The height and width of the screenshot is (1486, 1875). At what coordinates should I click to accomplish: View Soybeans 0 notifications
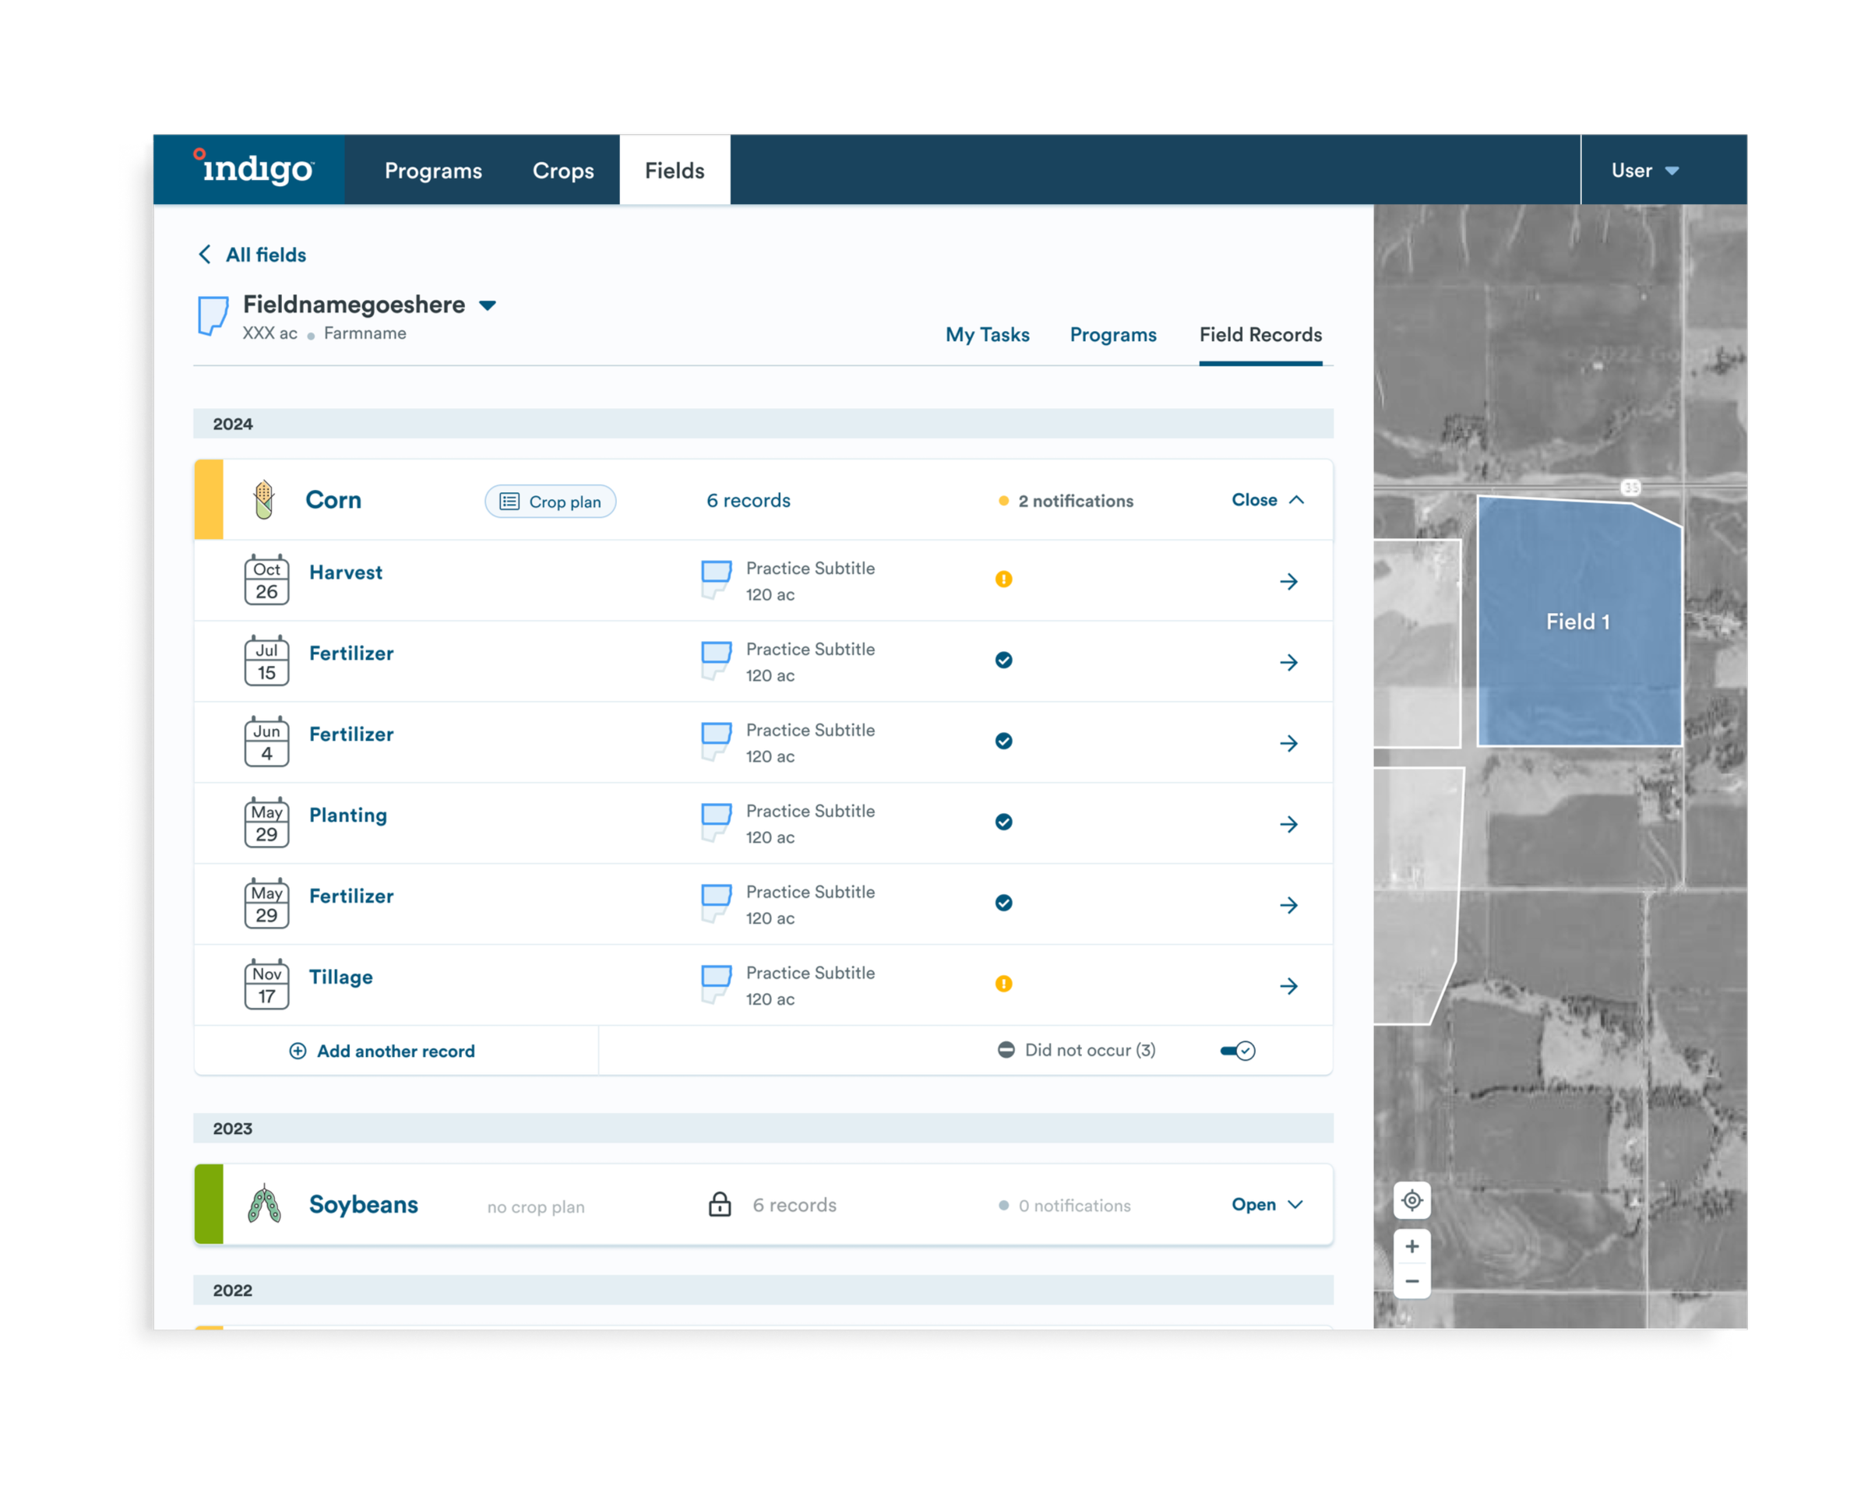tap(1066, 1205)
